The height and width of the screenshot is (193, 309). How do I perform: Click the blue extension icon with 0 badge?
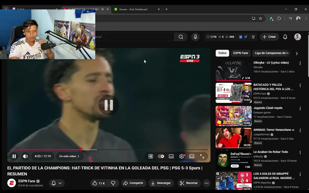click(271, 19)
